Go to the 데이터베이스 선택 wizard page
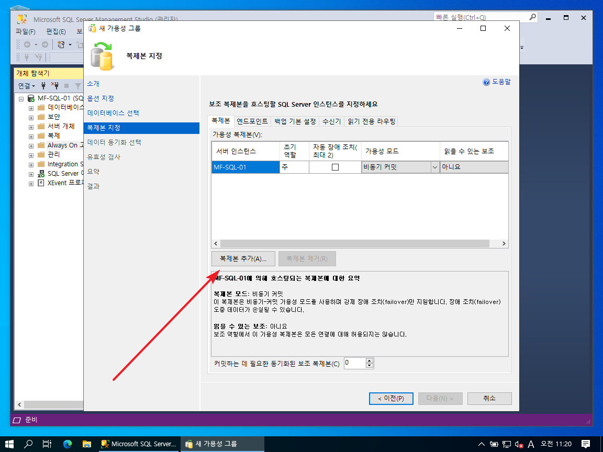The image size is (603, 452). pos(113,113)
